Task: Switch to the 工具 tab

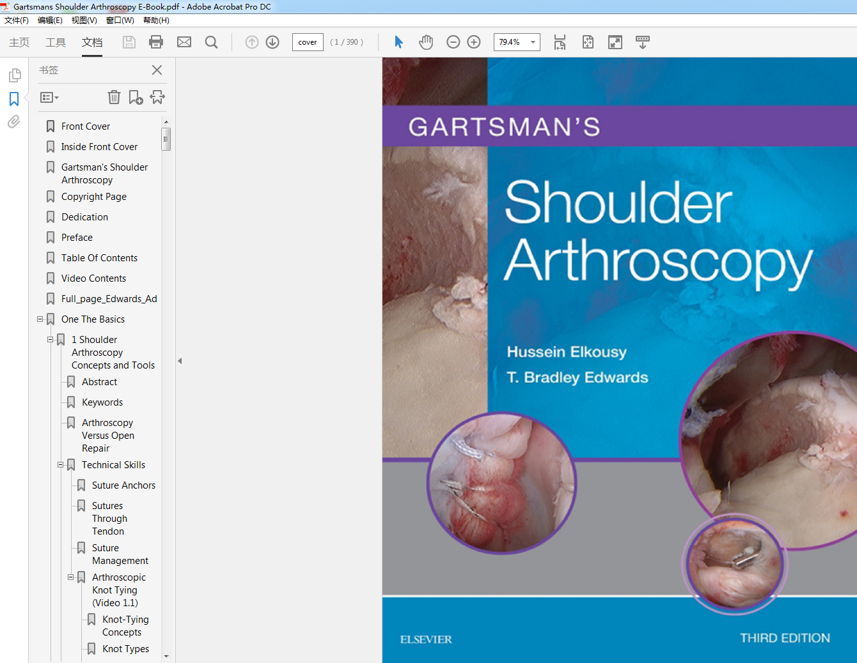Action: tap(56, 42)
